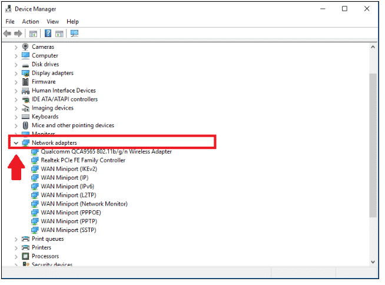Click the Display adapters icon
The width and height of the screenshot is (385, 285).
(x=25, y=73)
